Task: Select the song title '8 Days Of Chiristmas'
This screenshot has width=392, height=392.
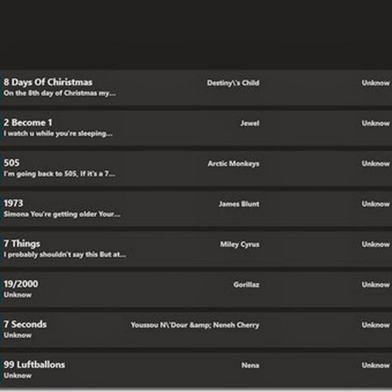Action: tap(48, 82)
